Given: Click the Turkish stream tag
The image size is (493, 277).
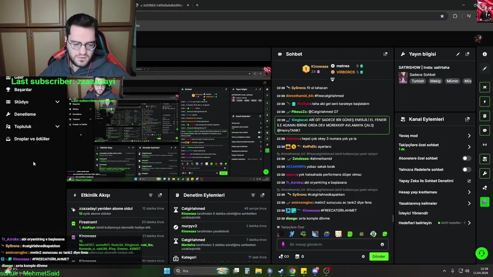Looking at the screenshot, I should coord(418,81).
